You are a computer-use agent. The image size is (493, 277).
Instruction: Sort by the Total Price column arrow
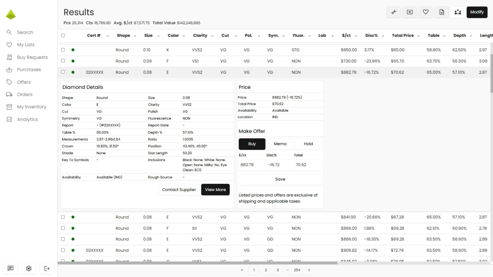point(419,36)
